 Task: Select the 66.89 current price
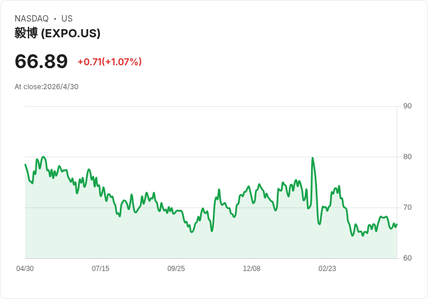(x=41, y=61)
